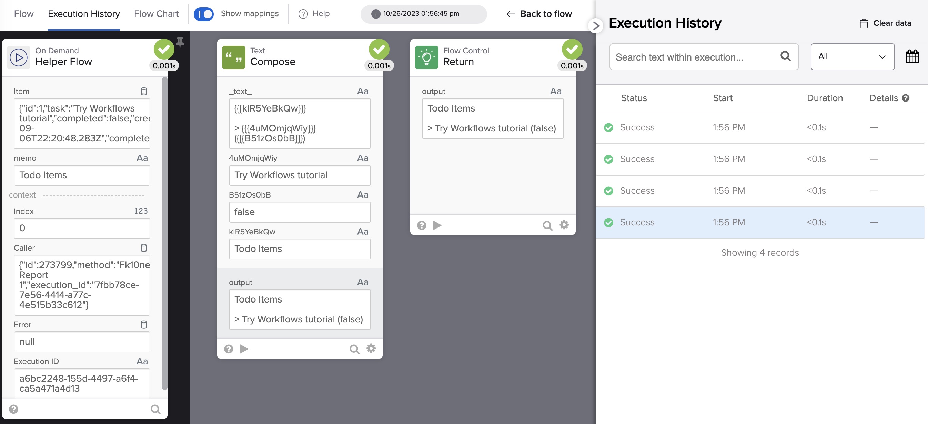Image resolution: width=928 pixels, height=424 pixels.
Task: Toggle the Show mappings switch
Action: pos(203,14)
